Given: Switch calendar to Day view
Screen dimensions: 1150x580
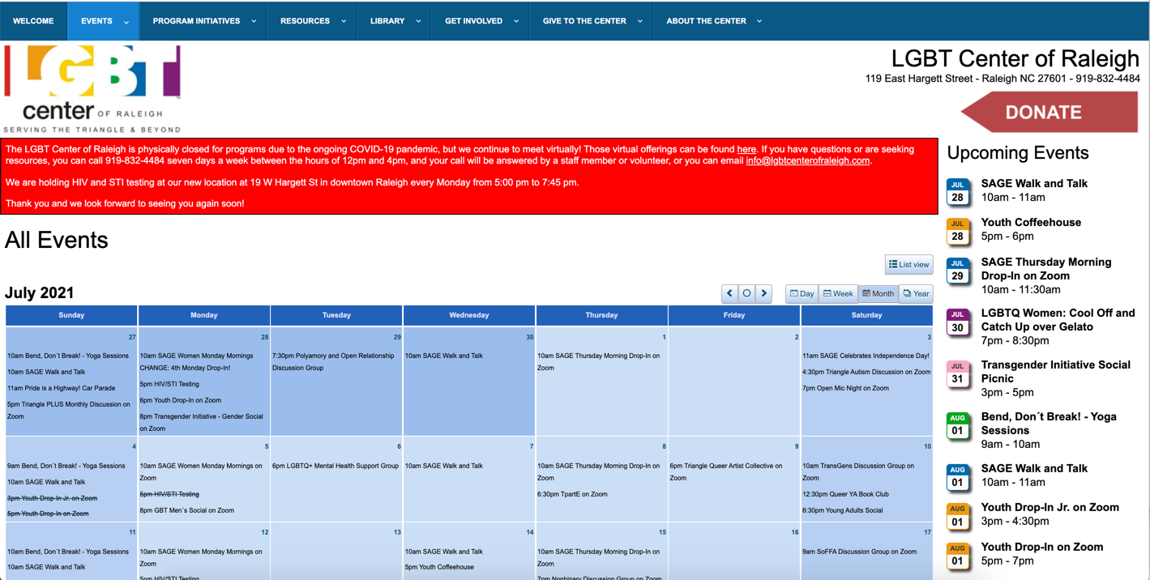Looking at the screenshot, I should 802,293.
